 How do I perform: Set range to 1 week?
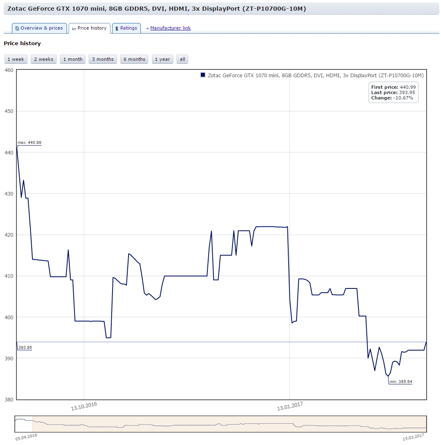(16, 59)
